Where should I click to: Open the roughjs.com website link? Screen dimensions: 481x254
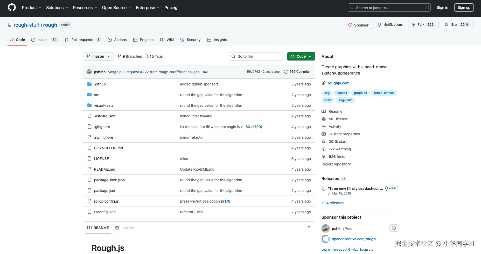coord(338,83)
